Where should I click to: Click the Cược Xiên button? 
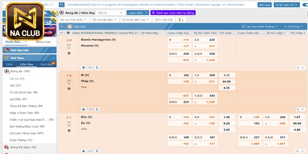138,13
